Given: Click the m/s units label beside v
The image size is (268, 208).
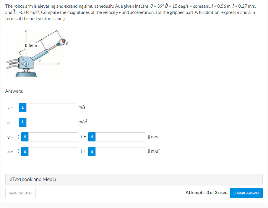Looking at the screenshot, I should [x=82, y=108].
